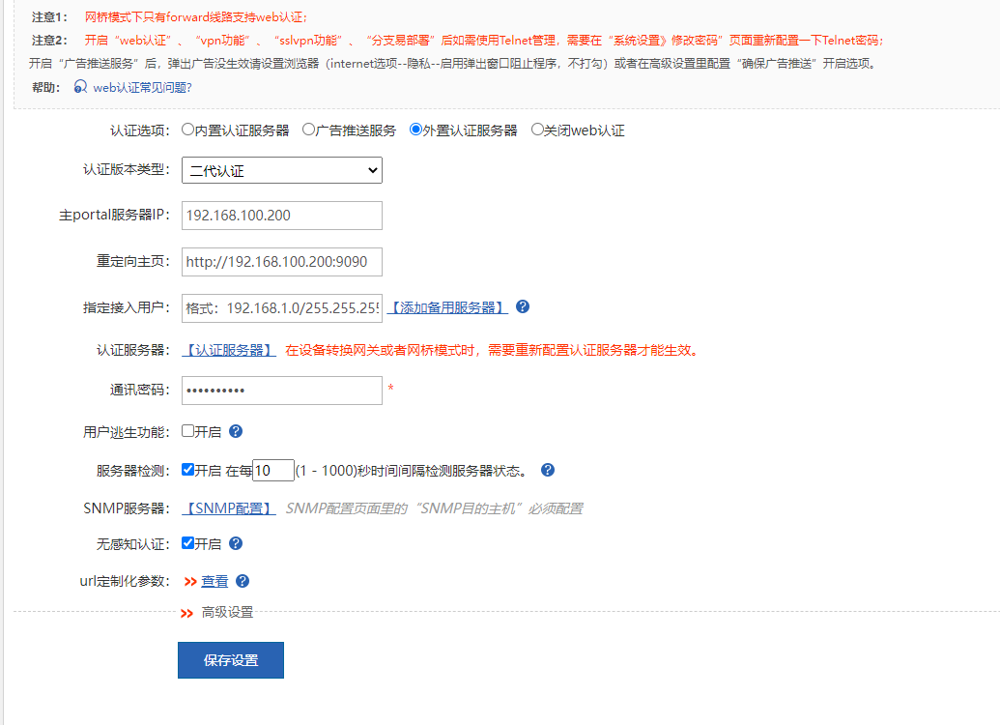Click help icon next to url定制化参数 查看
1000x725 pixels.
(243, 581)
